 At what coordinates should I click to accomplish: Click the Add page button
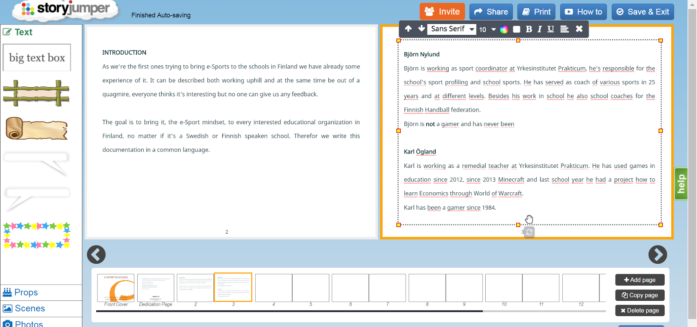tap(640, 280)
